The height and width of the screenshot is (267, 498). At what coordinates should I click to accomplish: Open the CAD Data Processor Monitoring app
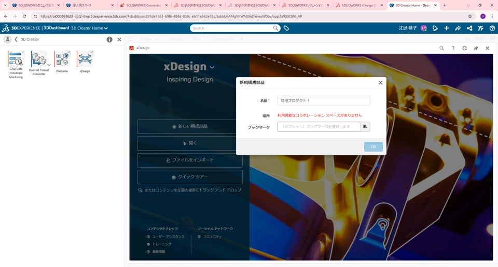tap(16, 58)
